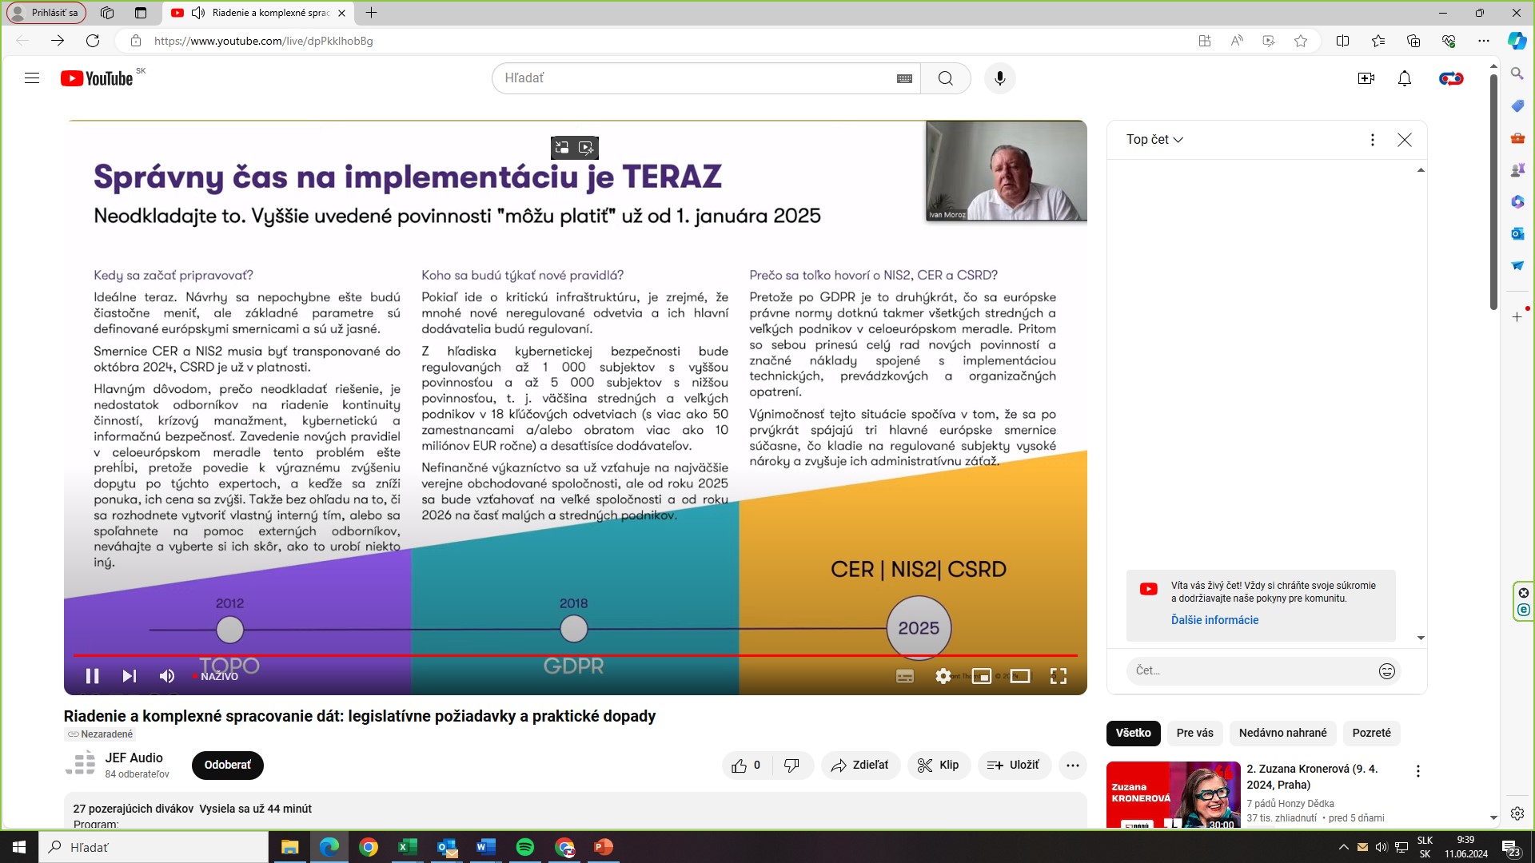Add page to favorites star
1535x863 pixels.
[1301, 41]
